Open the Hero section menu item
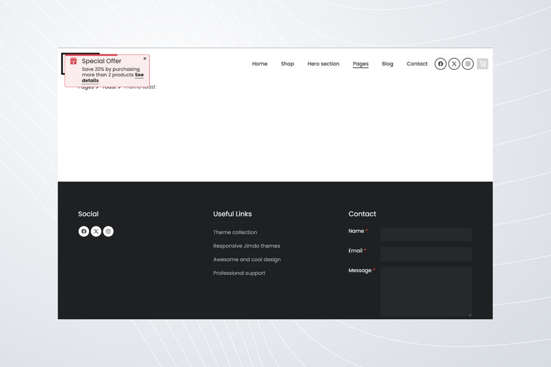551x367 pixels. coord(323,64)
